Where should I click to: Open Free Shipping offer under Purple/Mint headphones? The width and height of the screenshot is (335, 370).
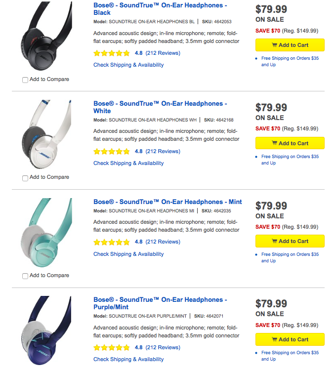290,356
